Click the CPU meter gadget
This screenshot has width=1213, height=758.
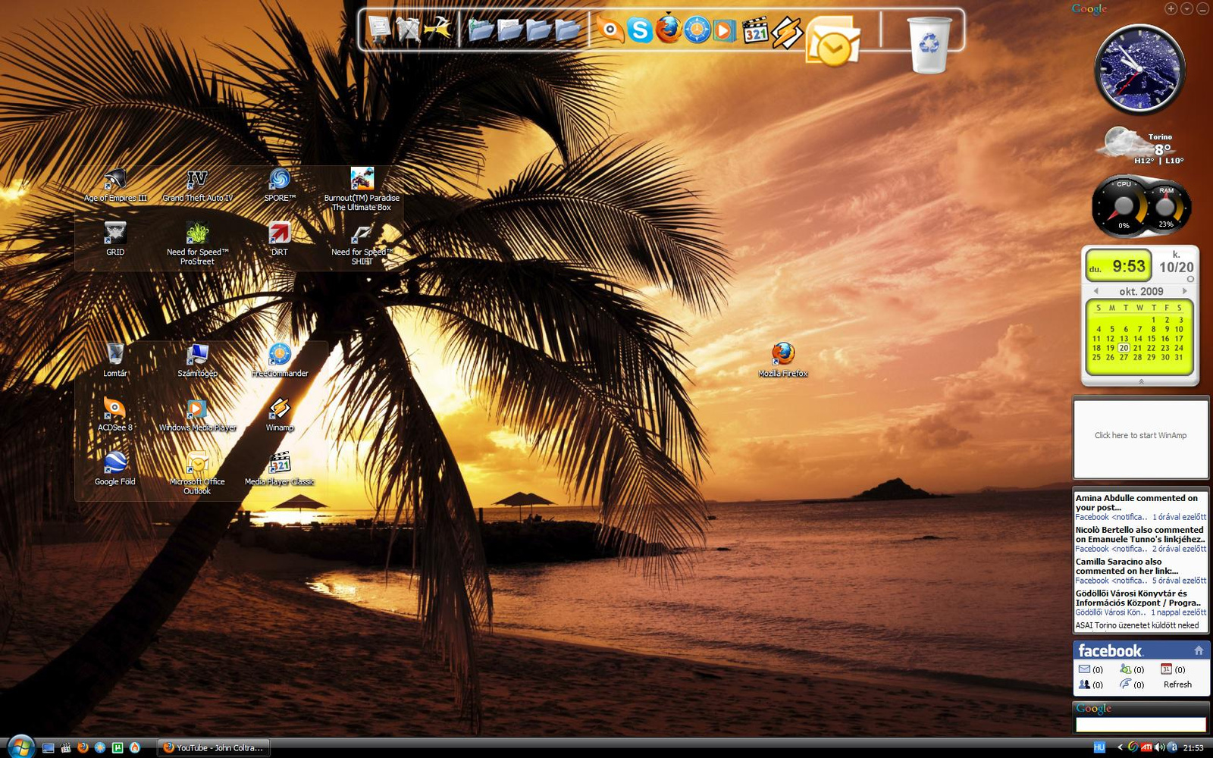(x=1124, y=206)
